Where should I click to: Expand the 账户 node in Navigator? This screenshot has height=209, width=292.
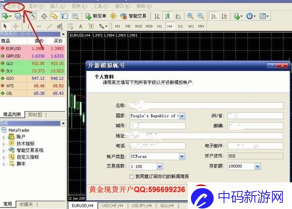point(4,137)
